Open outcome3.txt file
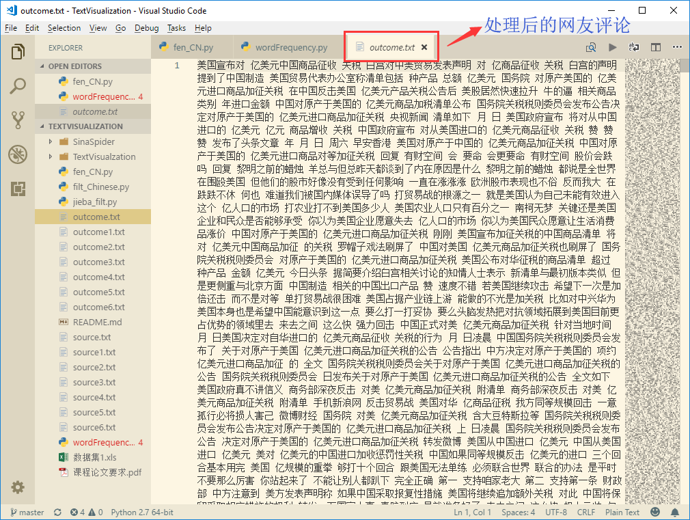The width and height of the screenshot is (690, 520). tap(93, 262)
